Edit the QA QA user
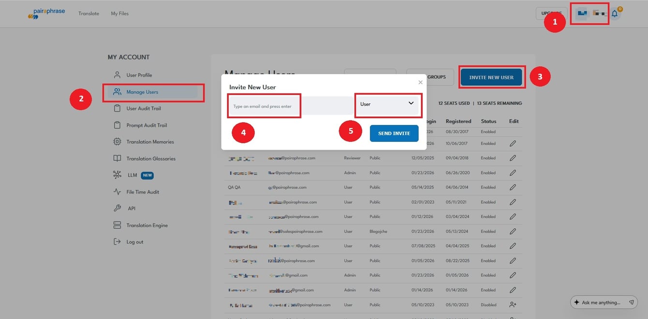The image size is (648, 319). click(513, 187)
